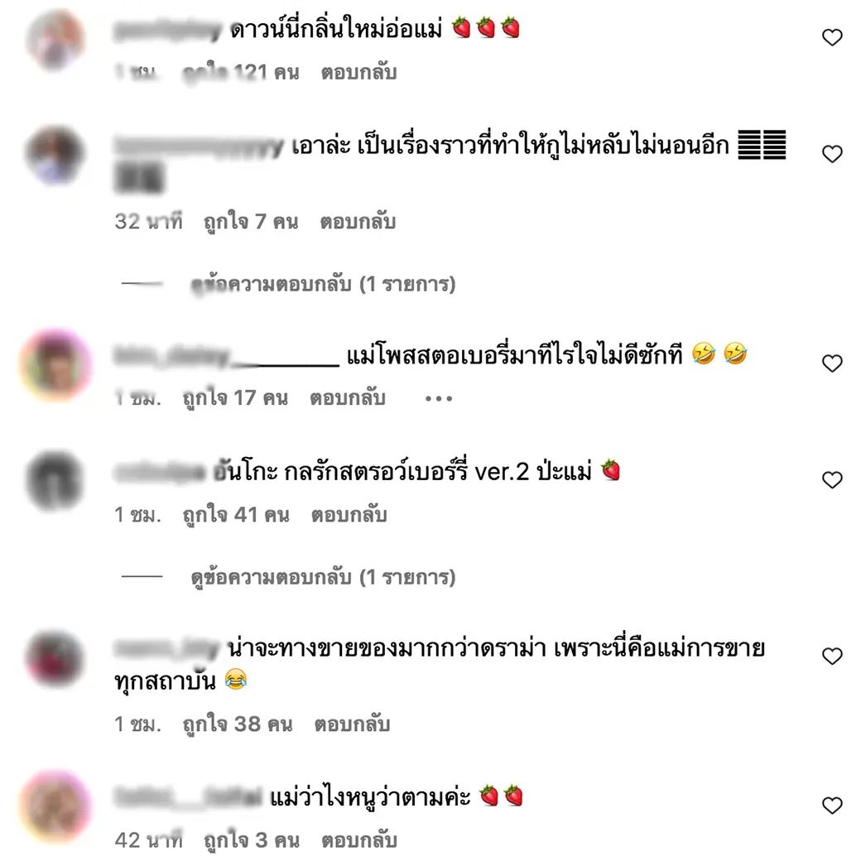The height and width of the screenshot is (861, 861).
Task: Open profile picture of the 17-likes commenter
Action: [x=55, y=364]
